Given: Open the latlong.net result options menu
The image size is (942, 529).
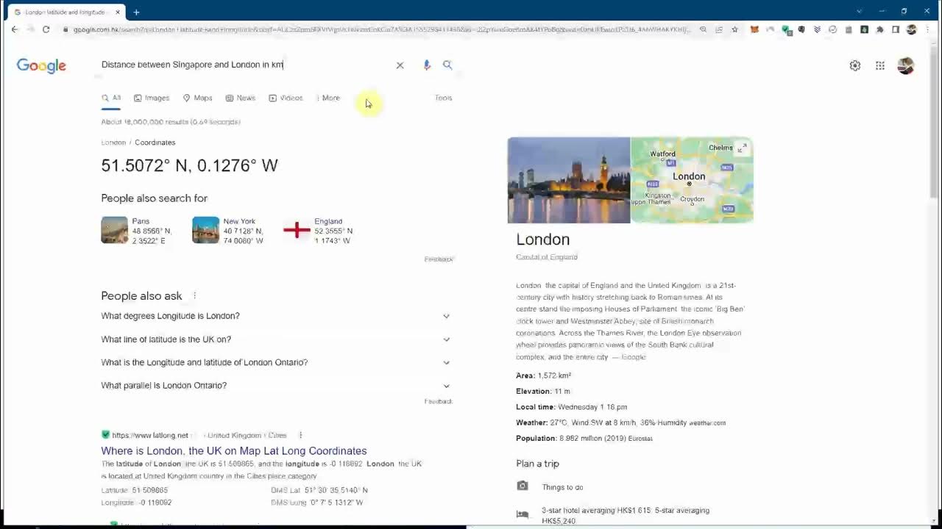Looking at the screenshot, I should pyautogui.click(x=300, y=435).
